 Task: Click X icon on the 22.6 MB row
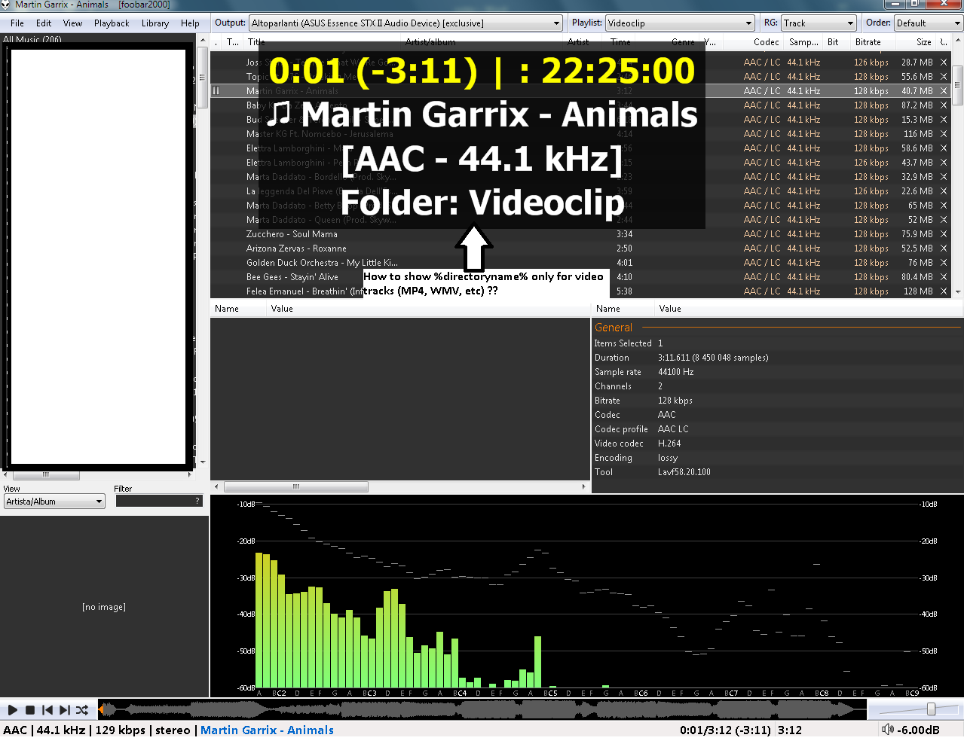(944, 191)
